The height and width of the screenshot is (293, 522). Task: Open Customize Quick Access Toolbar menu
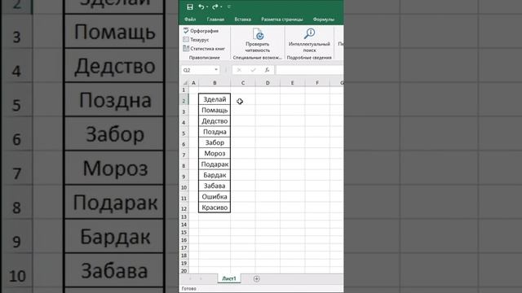point(229,7)
